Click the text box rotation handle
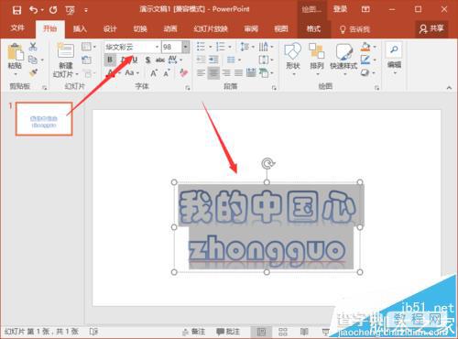 [267, 163]
